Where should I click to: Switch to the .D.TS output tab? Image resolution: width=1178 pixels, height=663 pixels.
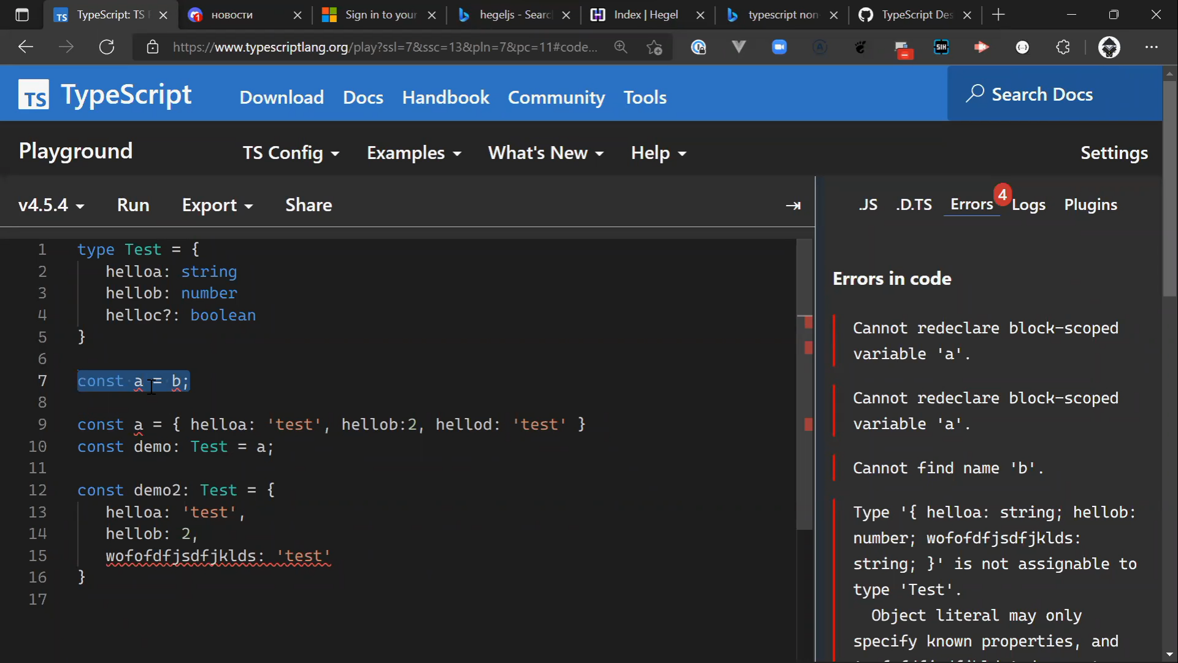pos(914,205)
